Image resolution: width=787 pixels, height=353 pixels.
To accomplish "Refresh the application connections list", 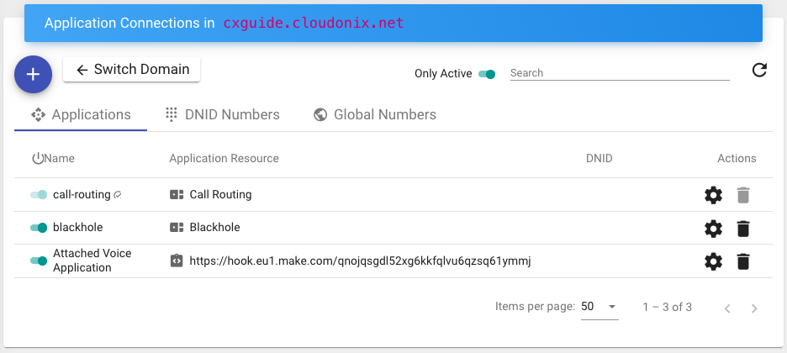I will (759, 71).
